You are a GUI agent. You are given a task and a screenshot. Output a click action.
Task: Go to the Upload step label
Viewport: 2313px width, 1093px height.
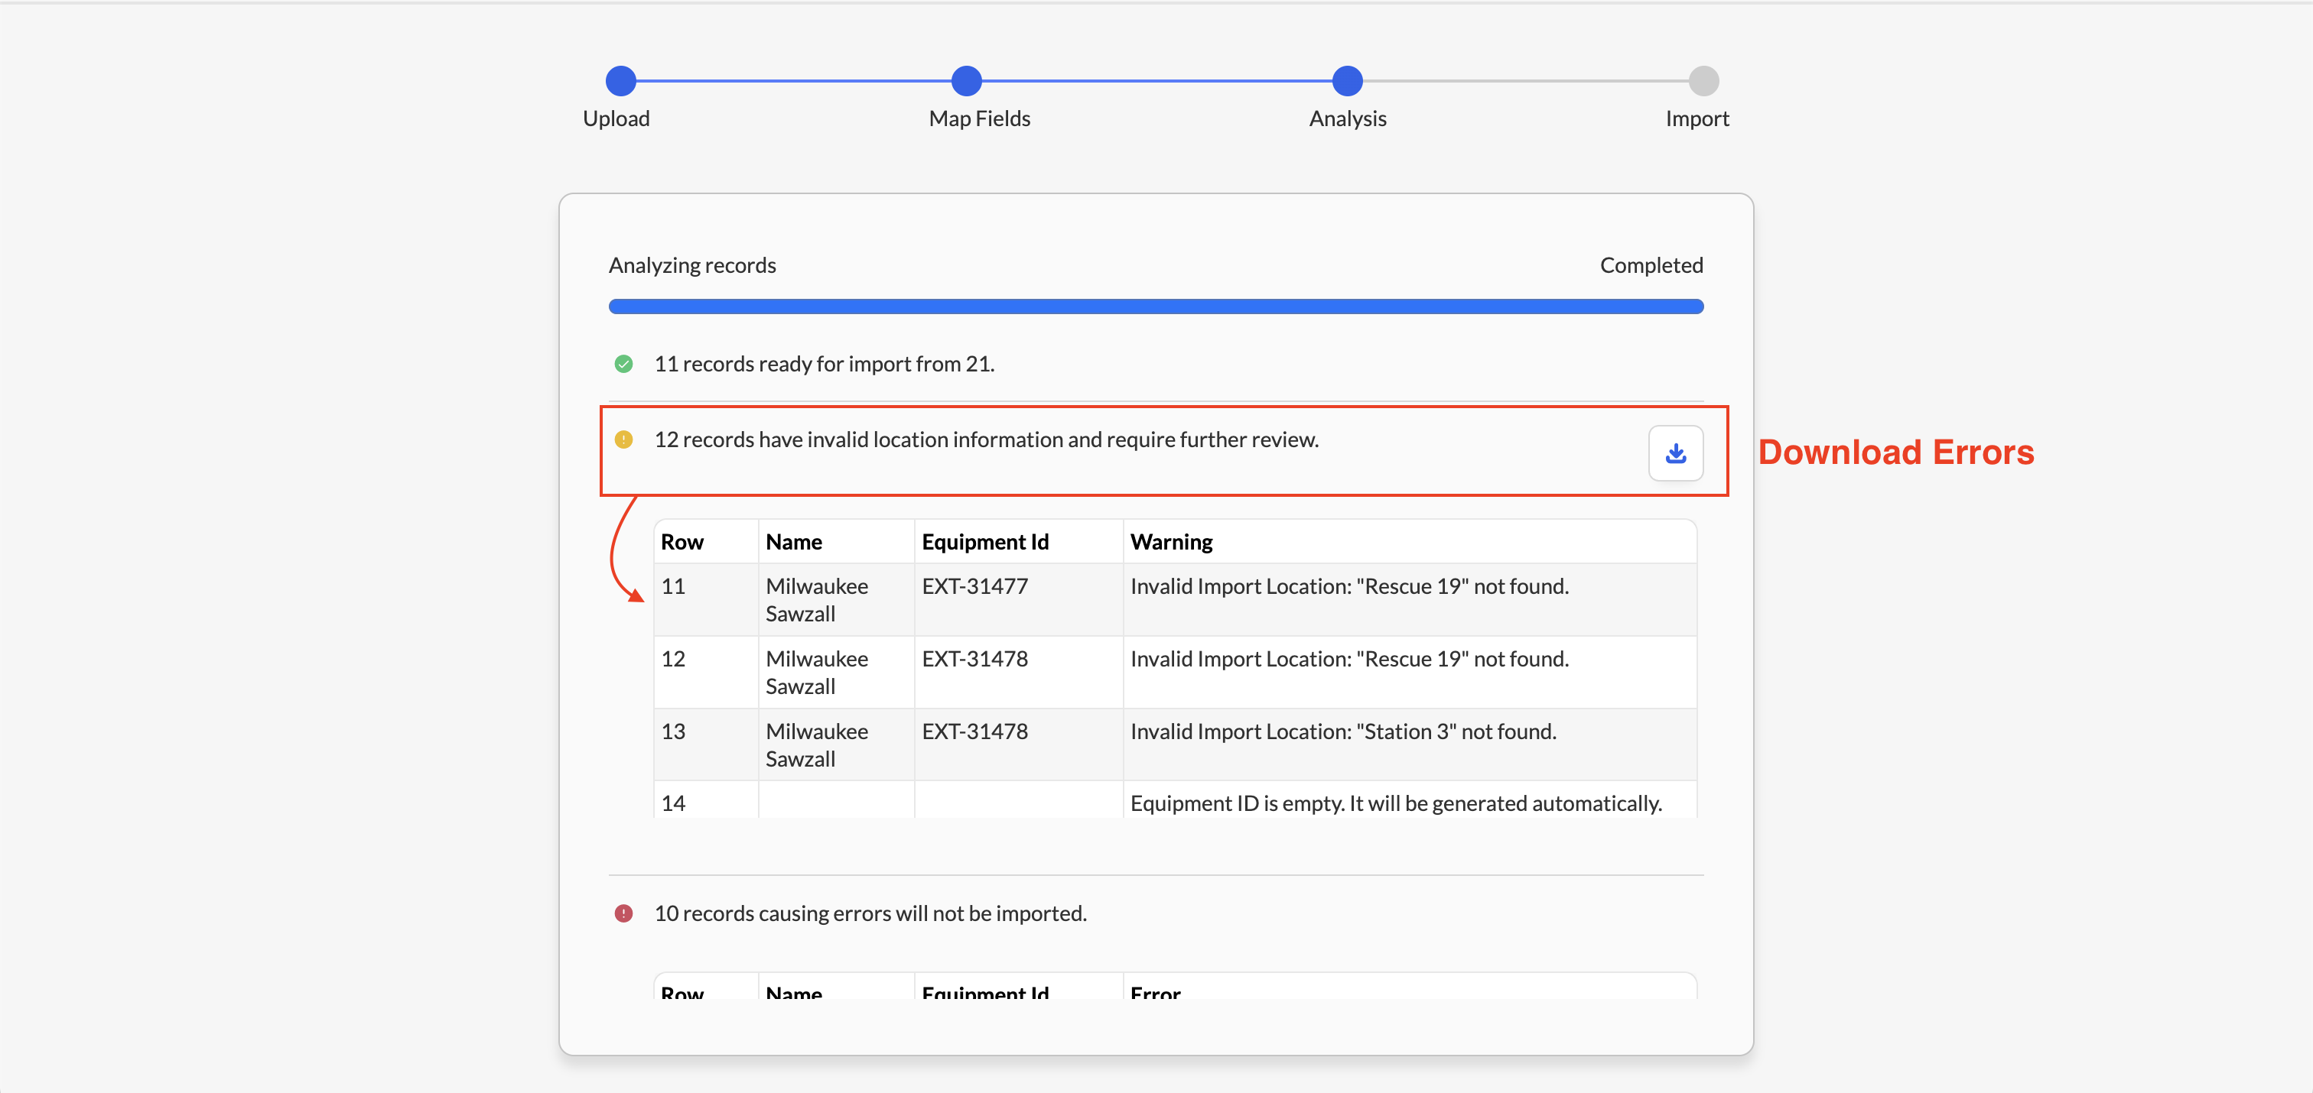[616, 118]
